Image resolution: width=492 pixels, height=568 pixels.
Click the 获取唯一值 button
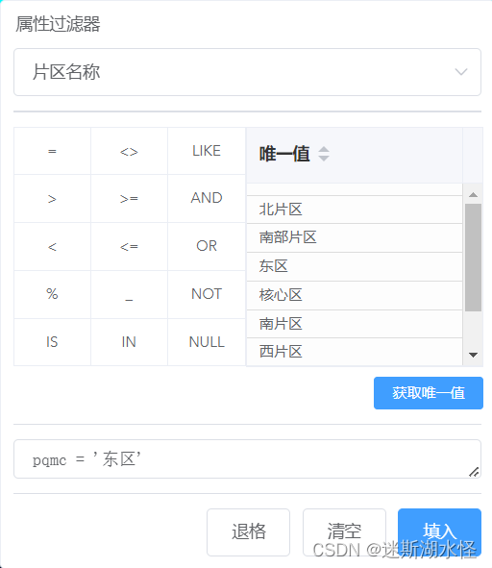429,393
